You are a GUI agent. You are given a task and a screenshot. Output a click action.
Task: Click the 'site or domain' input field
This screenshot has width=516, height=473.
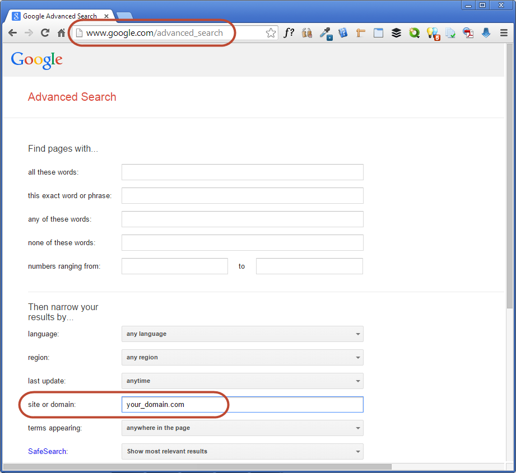(242, 404)
